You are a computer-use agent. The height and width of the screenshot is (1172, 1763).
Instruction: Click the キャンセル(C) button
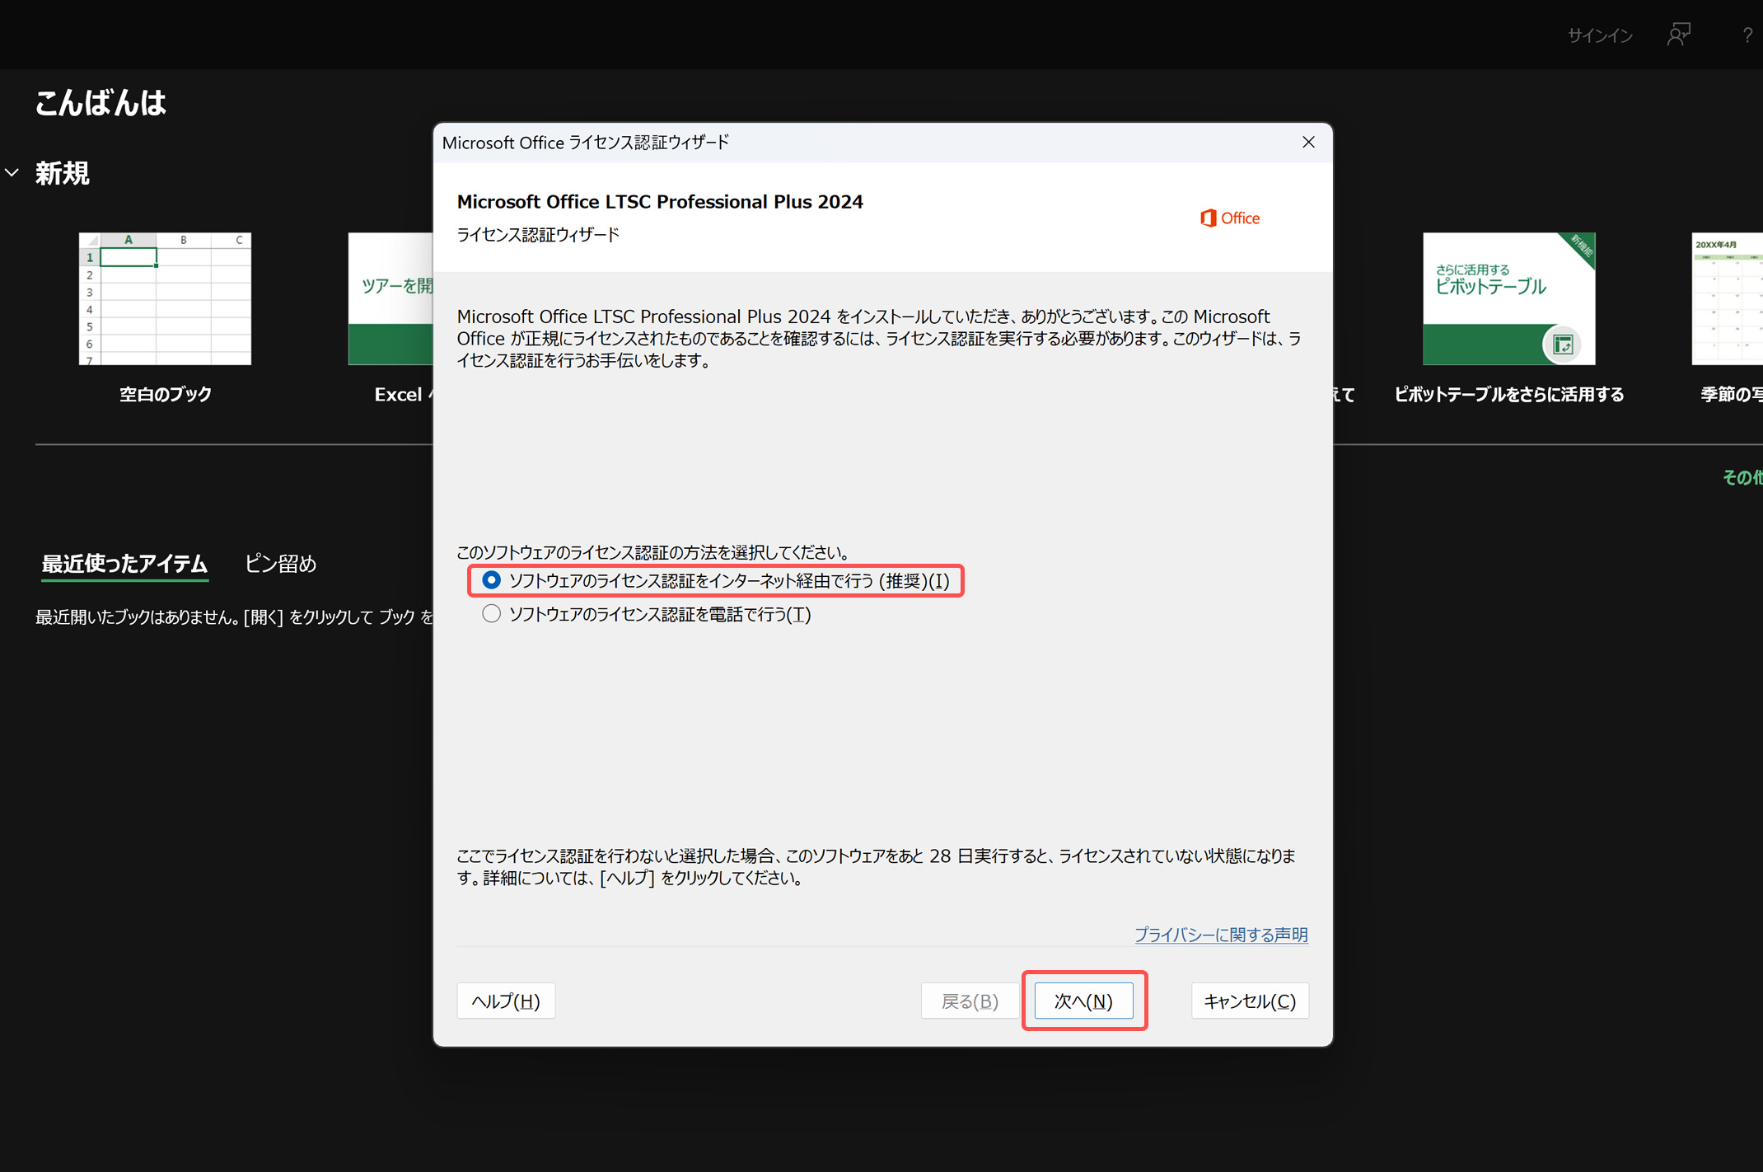[1249, 1001]
